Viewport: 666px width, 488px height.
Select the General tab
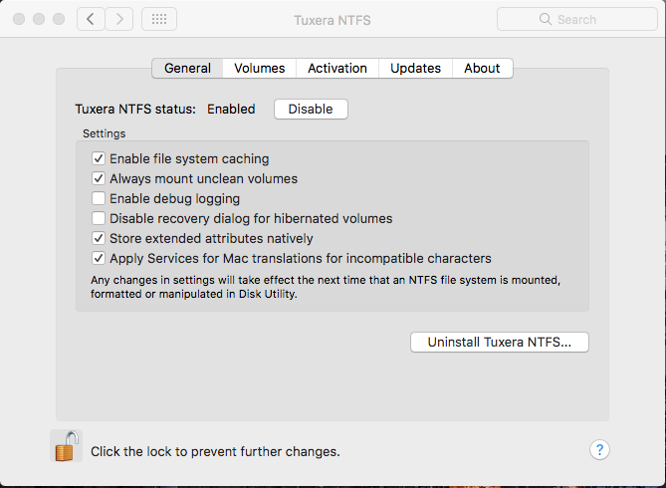[187, 68]
